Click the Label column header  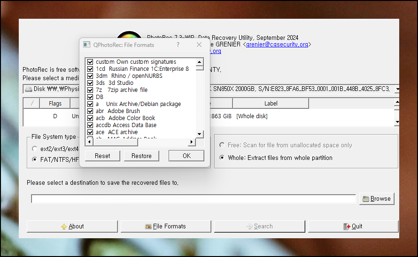pyautogui.click(x=271, y=103)
